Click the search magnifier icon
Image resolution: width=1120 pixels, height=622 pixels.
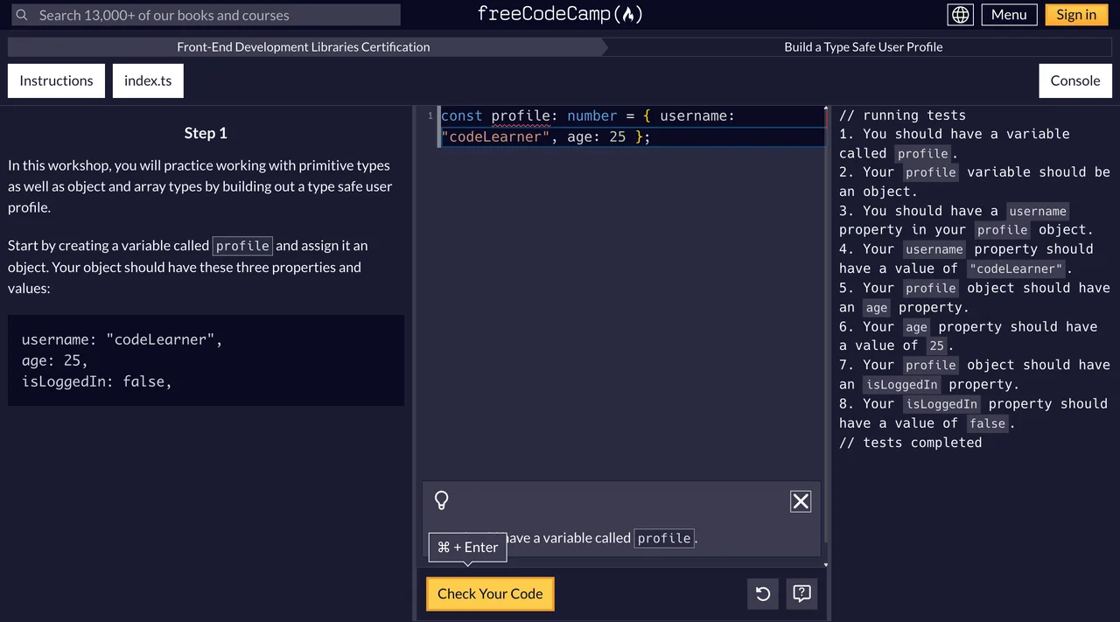(x=22, y=15)
